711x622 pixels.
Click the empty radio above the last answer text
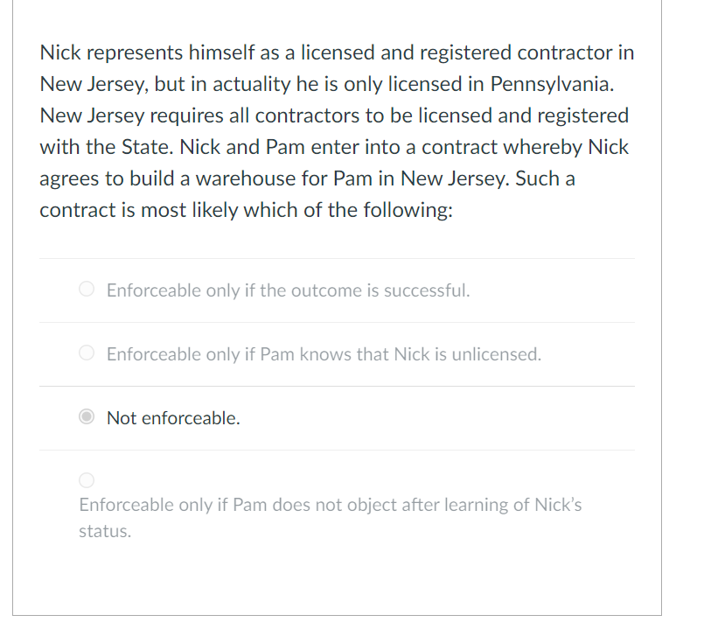(86, 479)
